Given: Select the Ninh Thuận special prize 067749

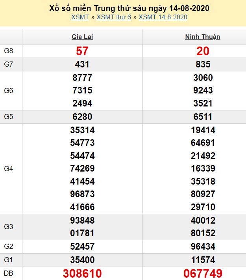Looking at the screenshot, I should 203,273.
